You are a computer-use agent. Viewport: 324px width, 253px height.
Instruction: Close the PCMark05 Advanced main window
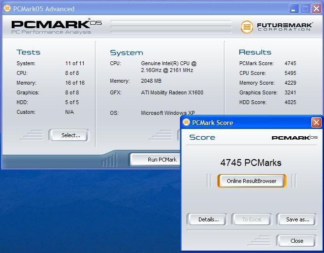pos(316,9)
